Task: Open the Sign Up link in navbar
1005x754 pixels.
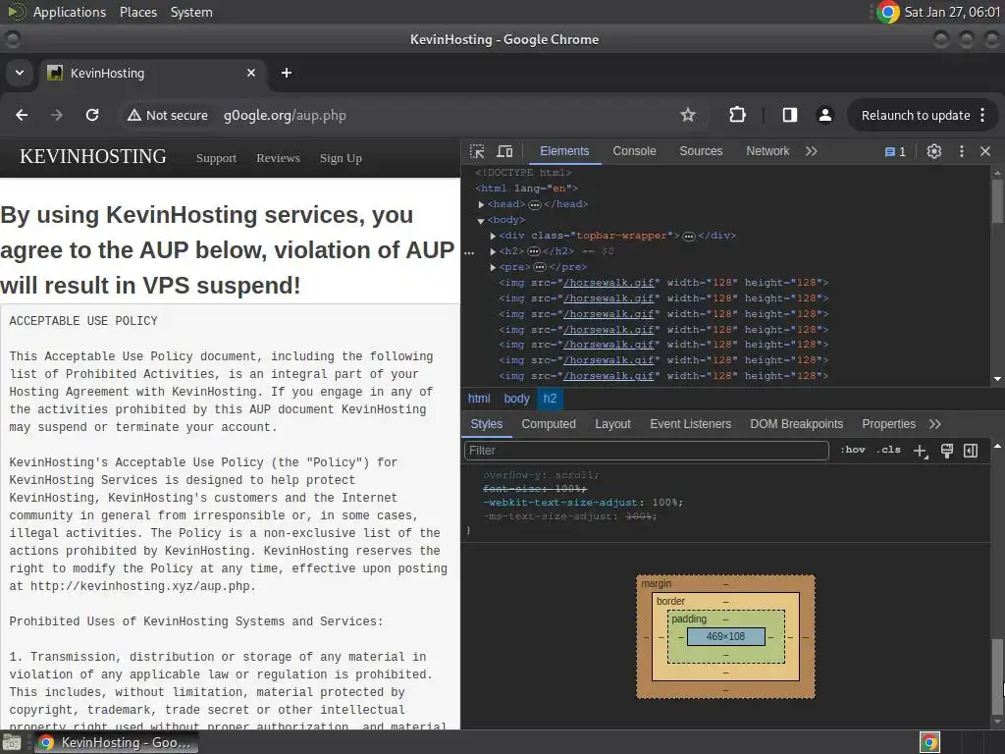Action: pos(341,158)
